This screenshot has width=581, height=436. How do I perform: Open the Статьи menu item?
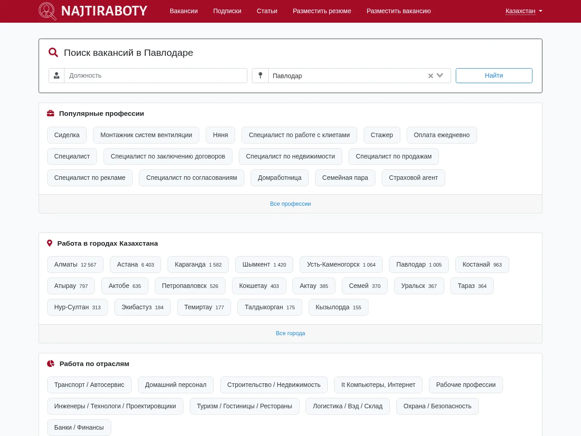(x=267, y=11)
